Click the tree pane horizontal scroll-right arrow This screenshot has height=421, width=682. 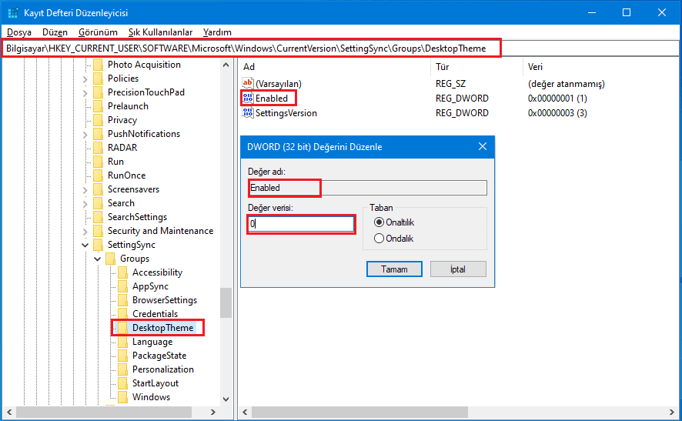[212, 412]
